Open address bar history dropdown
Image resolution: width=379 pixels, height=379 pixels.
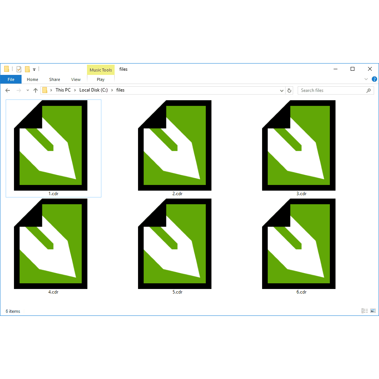pos(281,91)
